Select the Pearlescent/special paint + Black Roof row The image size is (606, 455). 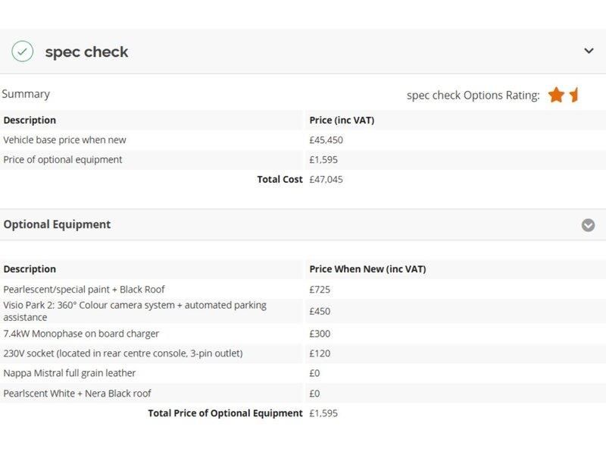coord(303,290)
